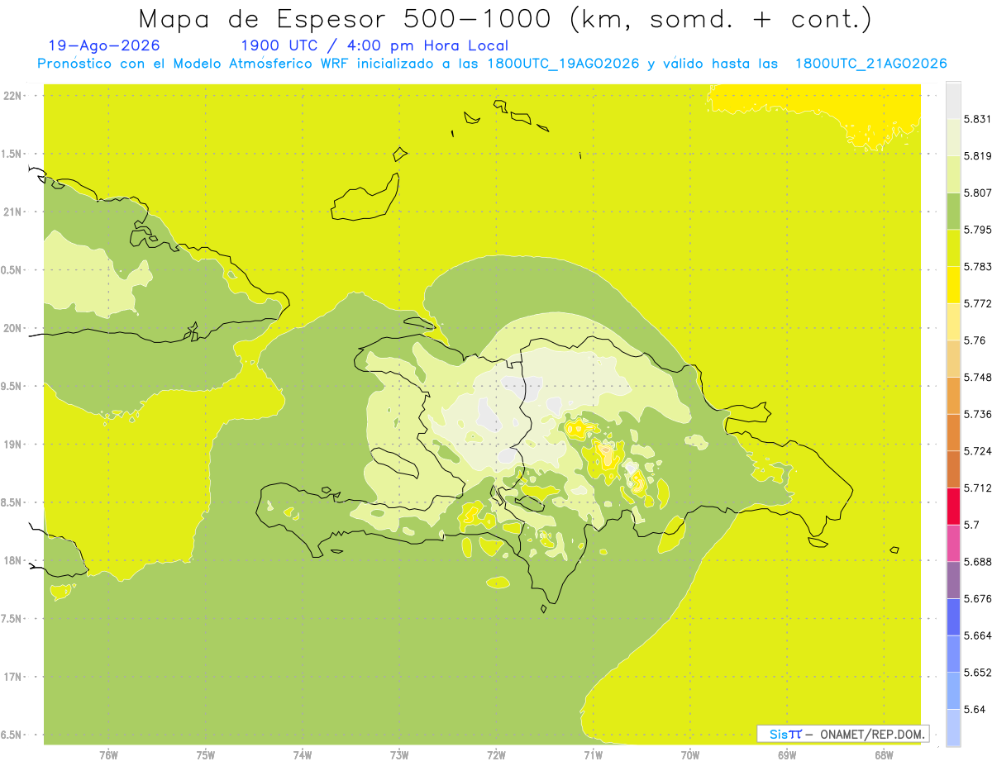The image size is (992, 766).
Task: Click the 75W longitude axis label
Action: (x=206, y=755)
